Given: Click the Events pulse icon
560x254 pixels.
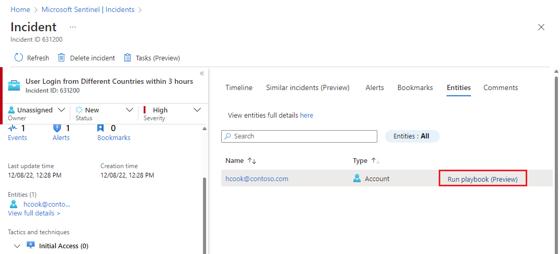Looking at the screenshot, I should (13, 128).
